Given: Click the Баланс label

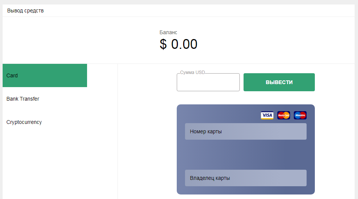Looking at the screenshot, I should pyautogui.click(x=168, y=32).
